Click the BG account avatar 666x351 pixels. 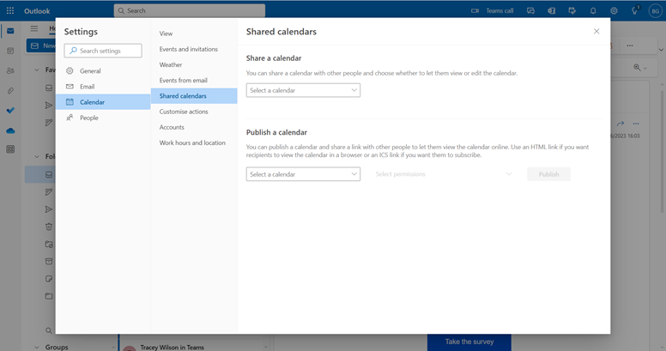655,10
